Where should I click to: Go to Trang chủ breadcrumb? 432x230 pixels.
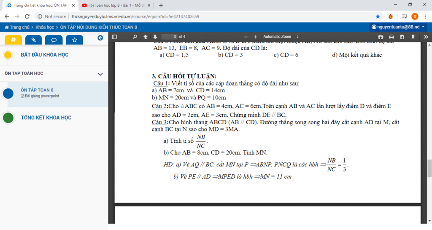click(x=17, y=27)
